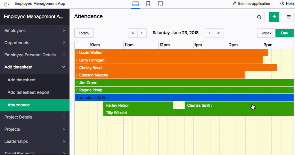Open the hamburger options menu icon
Image resolution: width=295 pixels, height=155 pixels.
pos(288,17)
